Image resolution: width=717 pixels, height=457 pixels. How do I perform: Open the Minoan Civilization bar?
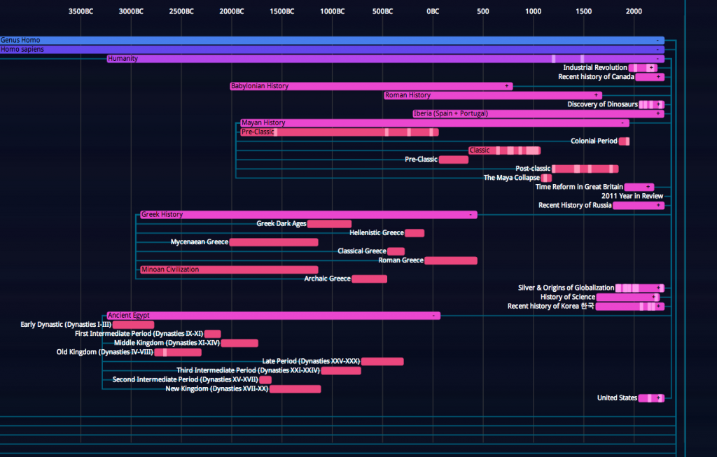click(229, 269)
